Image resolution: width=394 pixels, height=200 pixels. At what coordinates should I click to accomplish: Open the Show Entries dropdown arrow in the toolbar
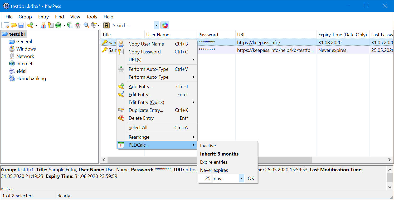pyautogui.click(x=99, y=26)
